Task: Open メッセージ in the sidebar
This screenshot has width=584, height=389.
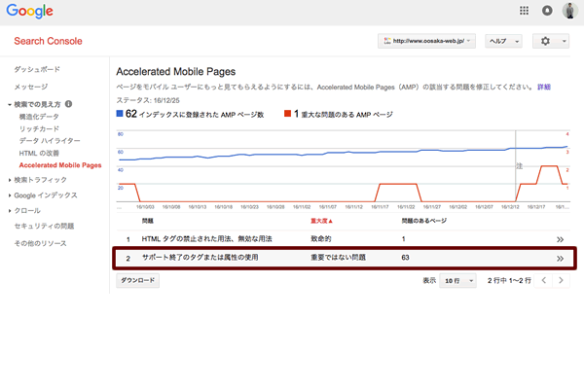Action: (31, 87)
